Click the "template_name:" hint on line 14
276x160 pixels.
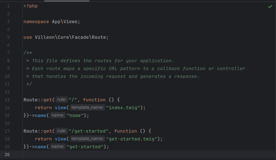coord(87,108)
